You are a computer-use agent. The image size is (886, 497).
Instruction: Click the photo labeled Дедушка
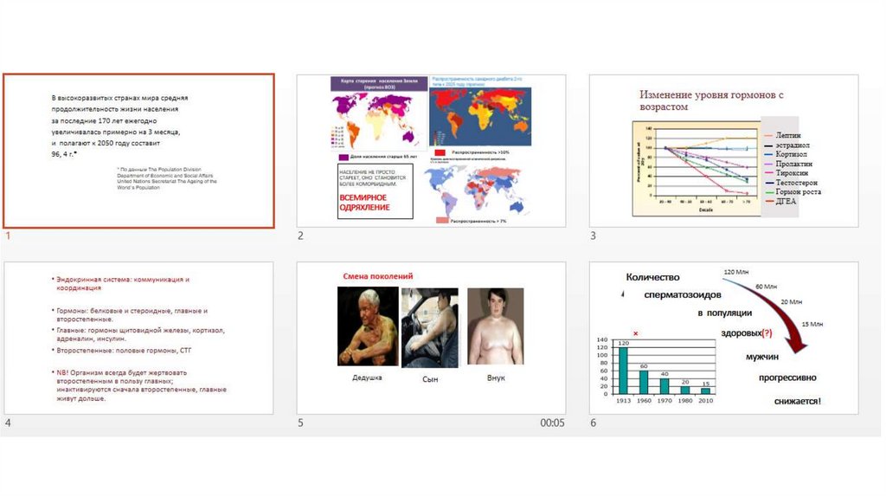click(367, 326)
